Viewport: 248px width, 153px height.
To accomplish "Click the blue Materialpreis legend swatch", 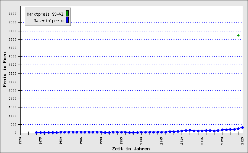I will click(x=68, y=20).
